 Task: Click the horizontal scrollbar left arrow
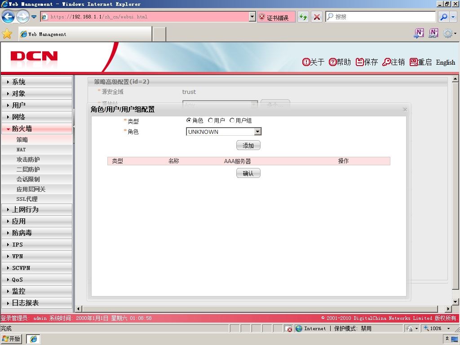point(78,309)
